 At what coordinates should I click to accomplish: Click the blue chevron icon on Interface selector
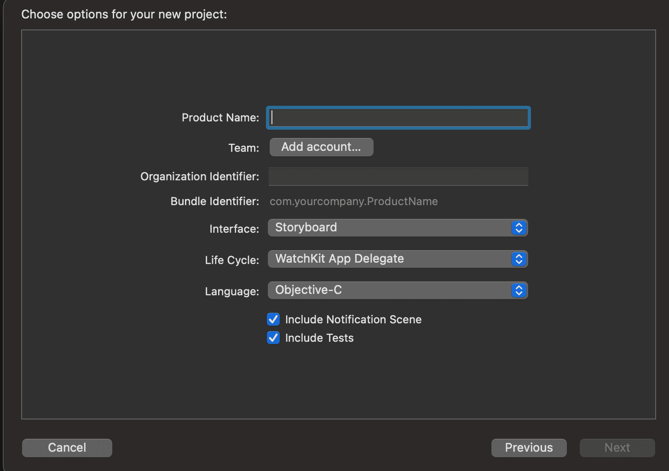pyautogui.click(x=519, y=228)
